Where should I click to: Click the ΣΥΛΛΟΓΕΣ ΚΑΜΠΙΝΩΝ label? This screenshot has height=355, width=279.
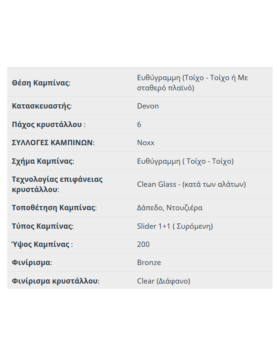(x=53, y=143)
